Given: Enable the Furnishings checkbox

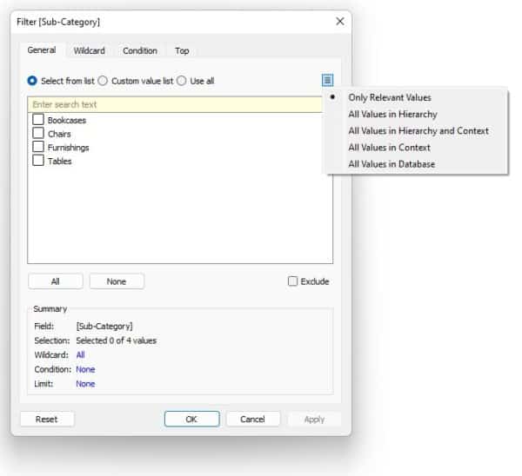Looking at the screenshot, I should pyautogui.click(x=38, y=147).
